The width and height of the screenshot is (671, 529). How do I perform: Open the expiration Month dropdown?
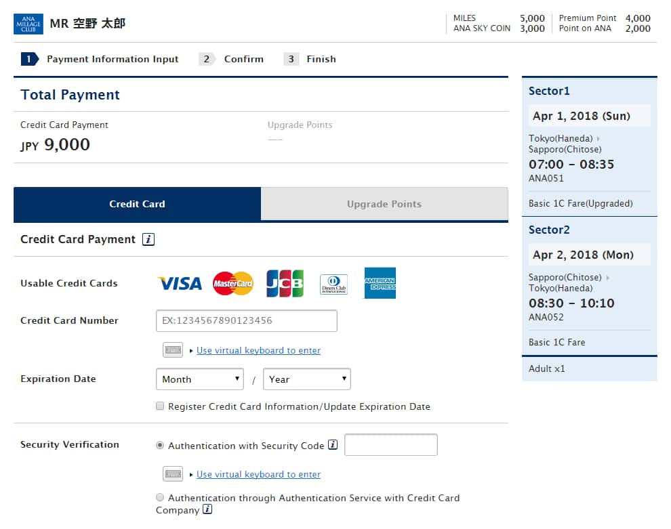pos(200,379)
